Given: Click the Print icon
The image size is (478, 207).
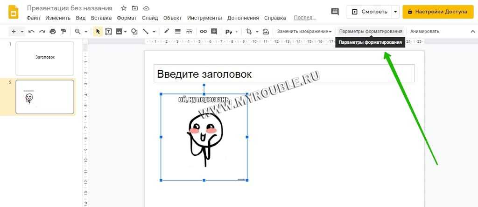Looking at the screenshot, I should (53, 32).
